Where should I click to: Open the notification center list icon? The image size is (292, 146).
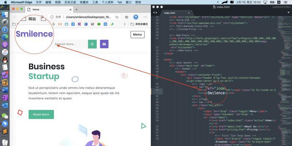point(285,2)
